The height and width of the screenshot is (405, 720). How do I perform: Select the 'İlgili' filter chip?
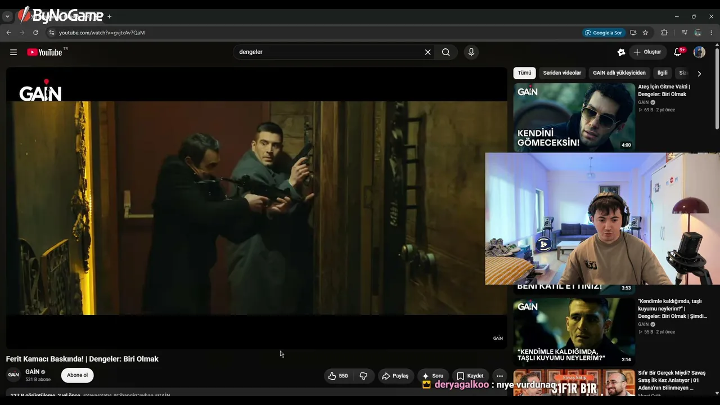point(663,73)
